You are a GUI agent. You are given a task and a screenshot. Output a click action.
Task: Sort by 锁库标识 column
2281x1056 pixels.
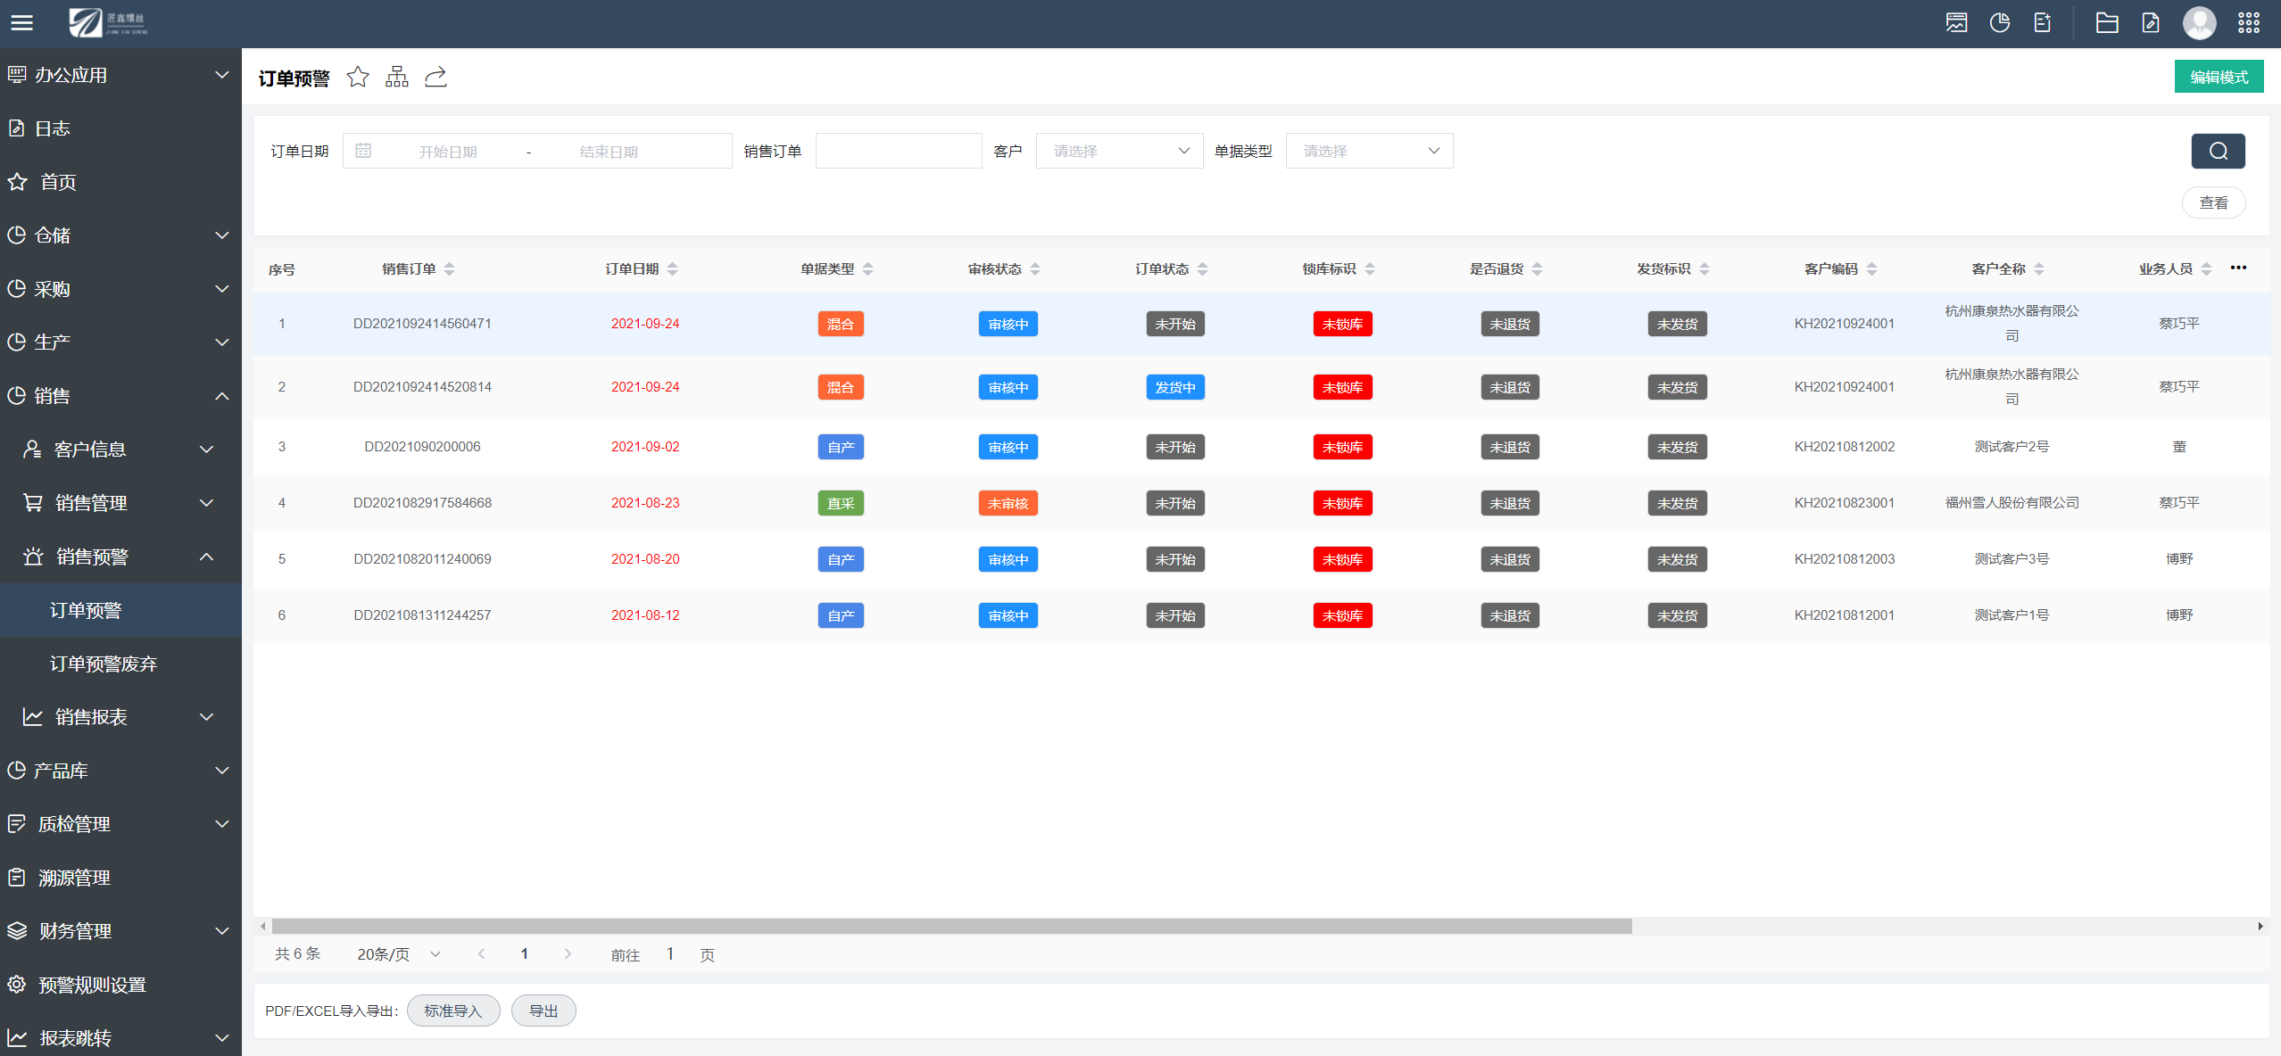(1370, 269)
